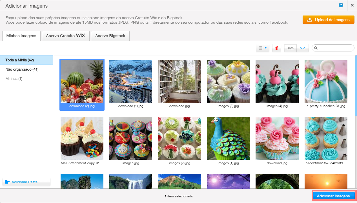Click the download (2).jpg file name label

click(x=82, y=106)
